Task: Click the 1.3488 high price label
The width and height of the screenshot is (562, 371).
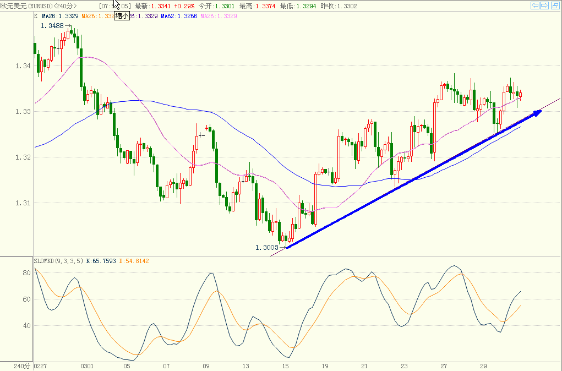Action: [x=52, y=26]
